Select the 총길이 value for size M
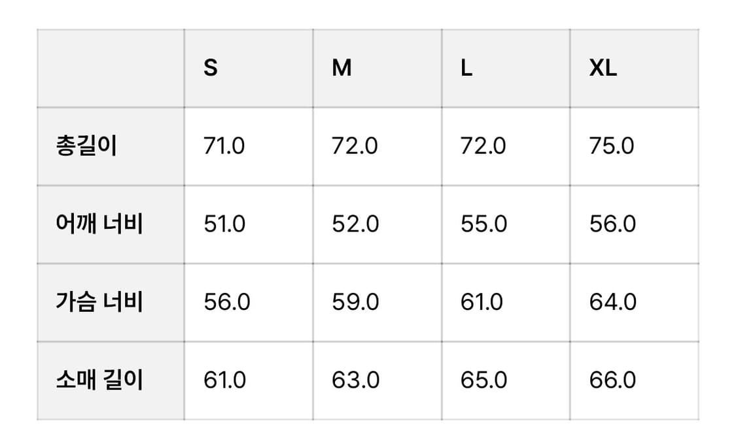The width and height of the screenshot is (736, 446). [x=355, y=146]
